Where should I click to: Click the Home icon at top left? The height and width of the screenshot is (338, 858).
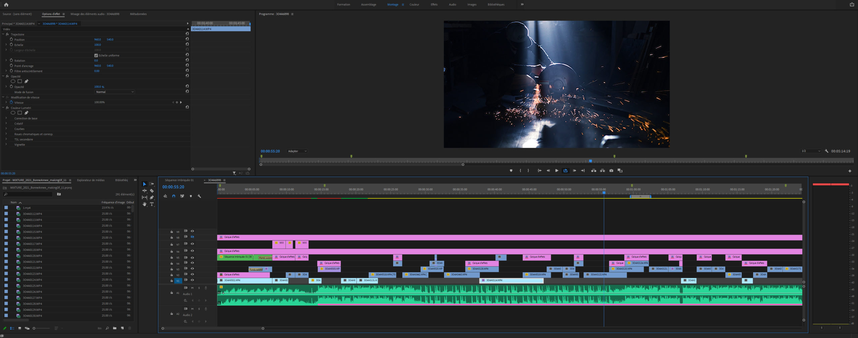(x=6, y=5)
